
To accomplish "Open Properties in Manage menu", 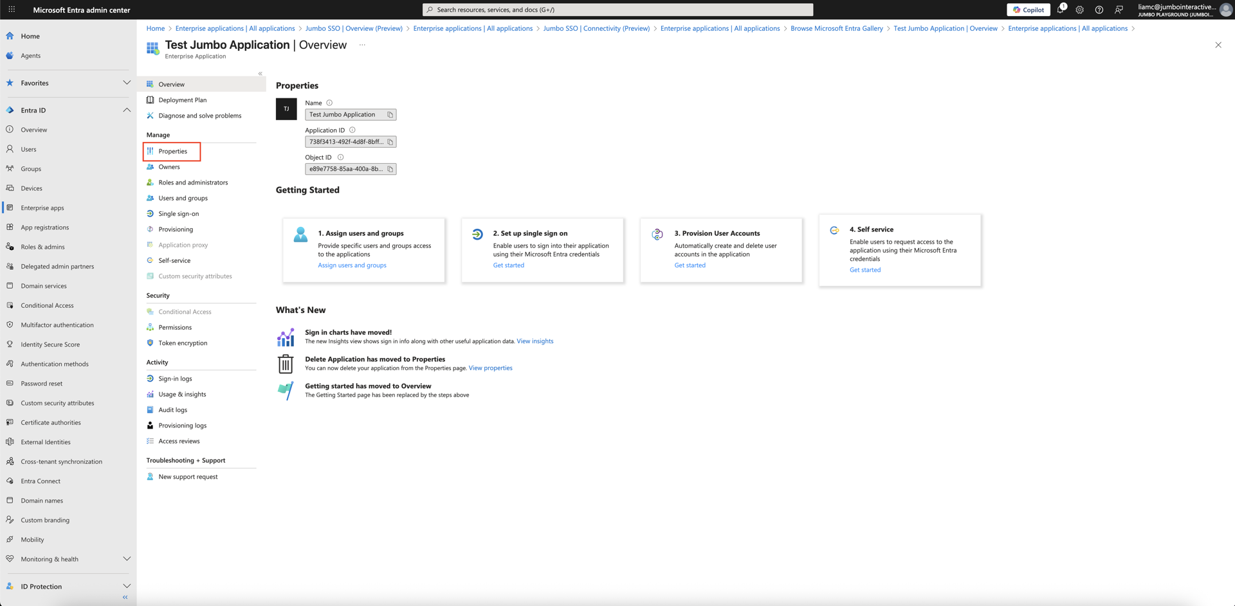I will (x=172, y=152).
